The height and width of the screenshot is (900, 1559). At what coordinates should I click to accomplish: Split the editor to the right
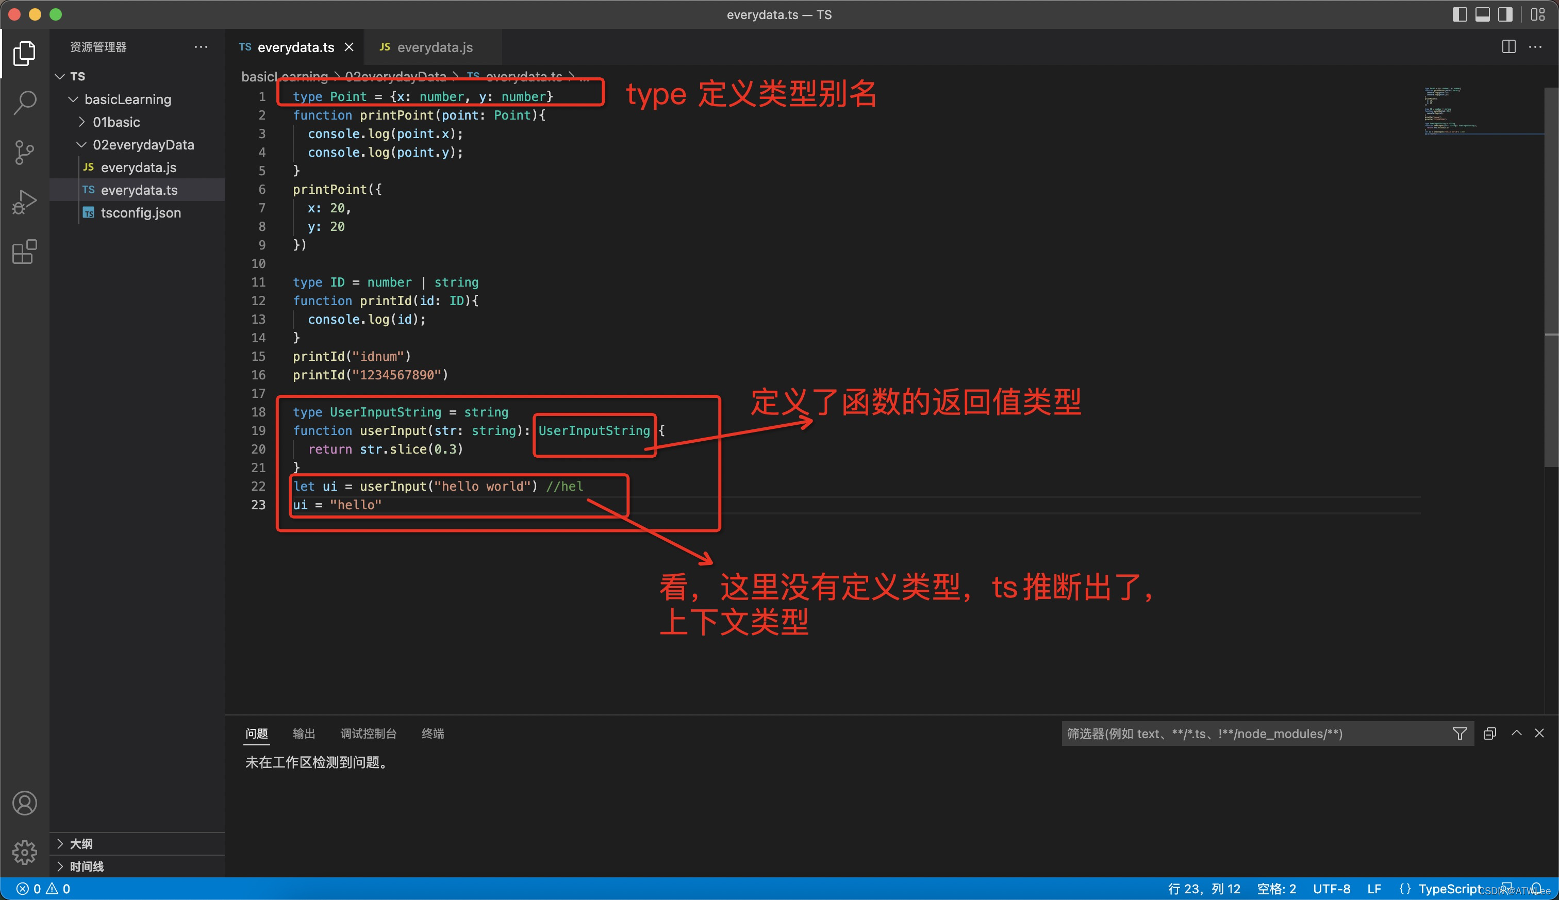coord(1508,47)
